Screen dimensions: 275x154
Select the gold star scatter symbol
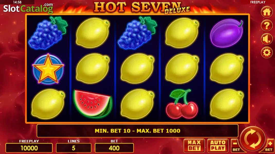click(48, 69)
